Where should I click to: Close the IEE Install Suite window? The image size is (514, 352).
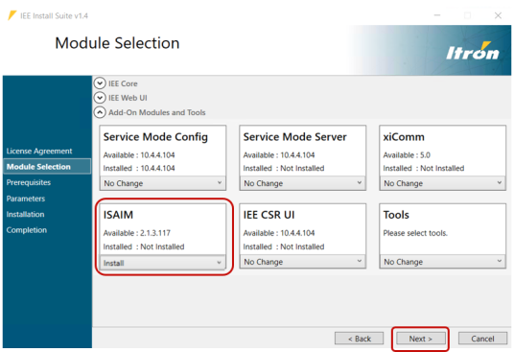[x=498, y=15]
